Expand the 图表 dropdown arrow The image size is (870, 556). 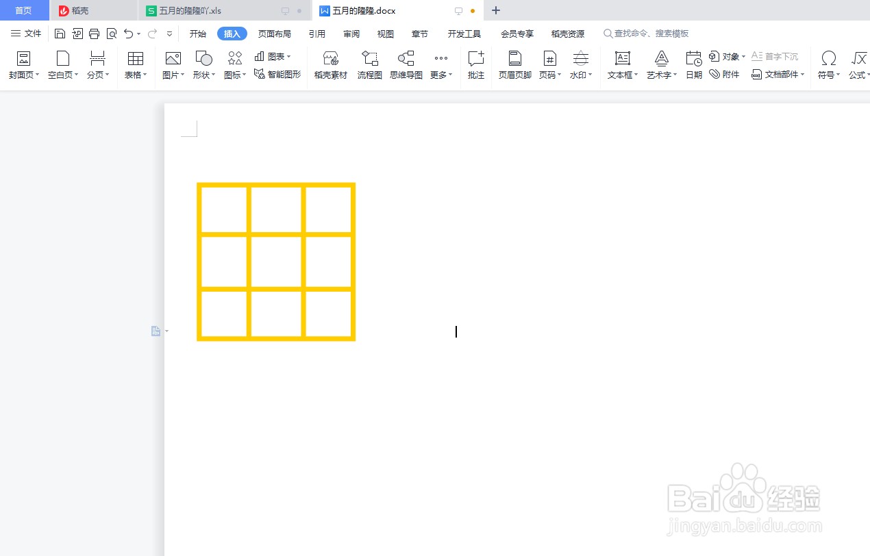click(x=289, y=56)
